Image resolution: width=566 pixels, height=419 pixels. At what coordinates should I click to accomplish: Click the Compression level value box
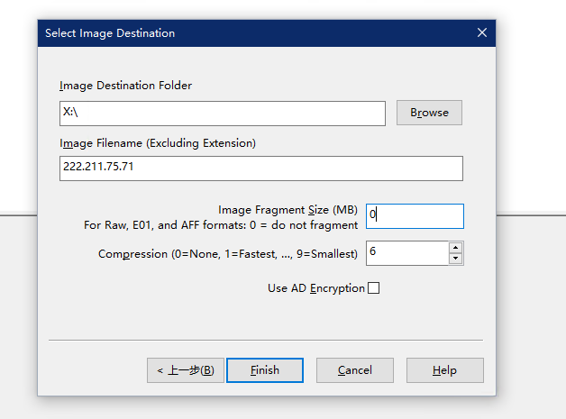(406, 253)
